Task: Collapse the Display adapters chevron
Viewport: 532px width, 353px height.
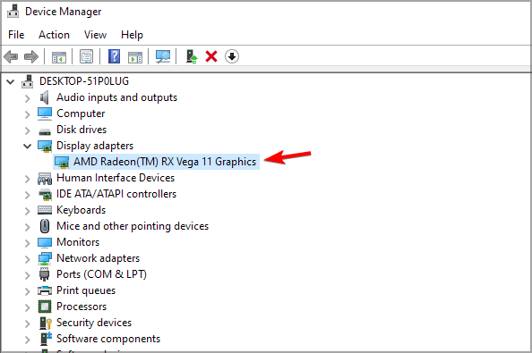Action: coord(27,147)
